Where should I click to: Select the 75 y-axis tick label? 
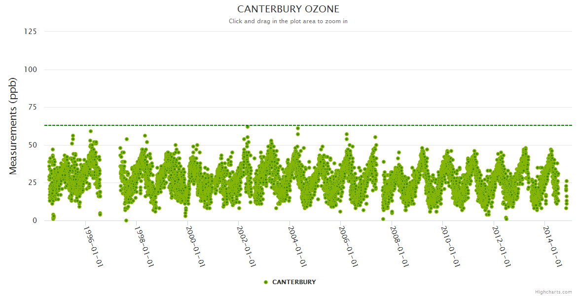click(x=32, y=107)
